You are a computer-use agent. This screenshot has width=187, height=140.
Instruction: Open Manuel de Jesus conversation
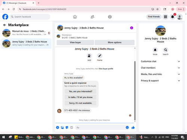(26, 33)
